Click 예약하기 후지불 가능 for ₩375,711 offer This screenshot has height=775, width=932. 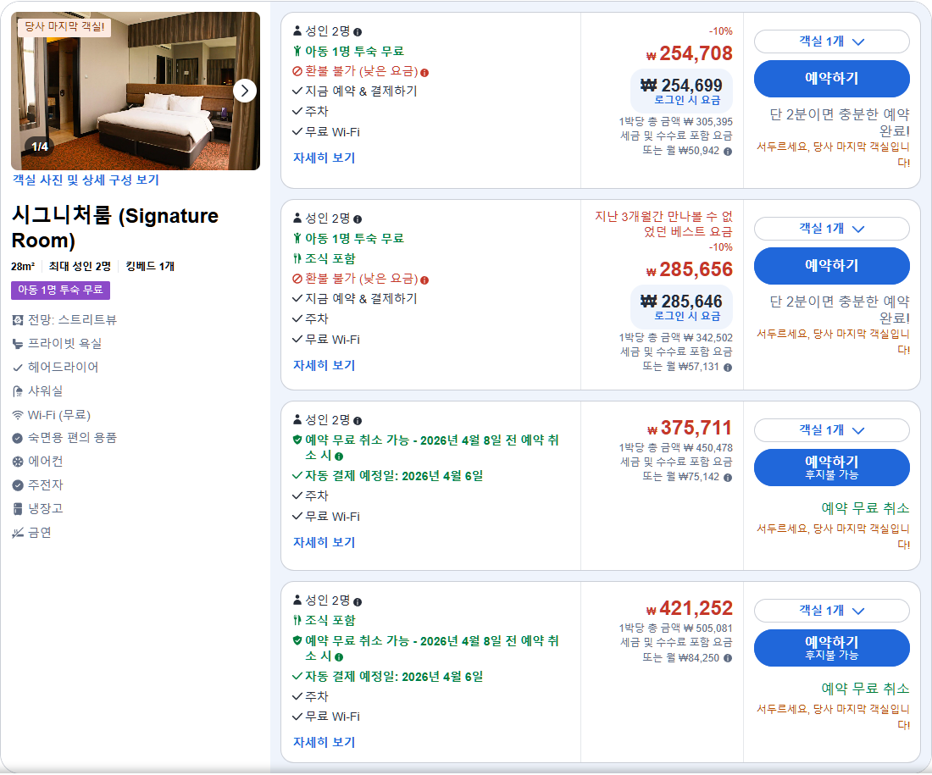pyautogui.click(x=831, y=468)
